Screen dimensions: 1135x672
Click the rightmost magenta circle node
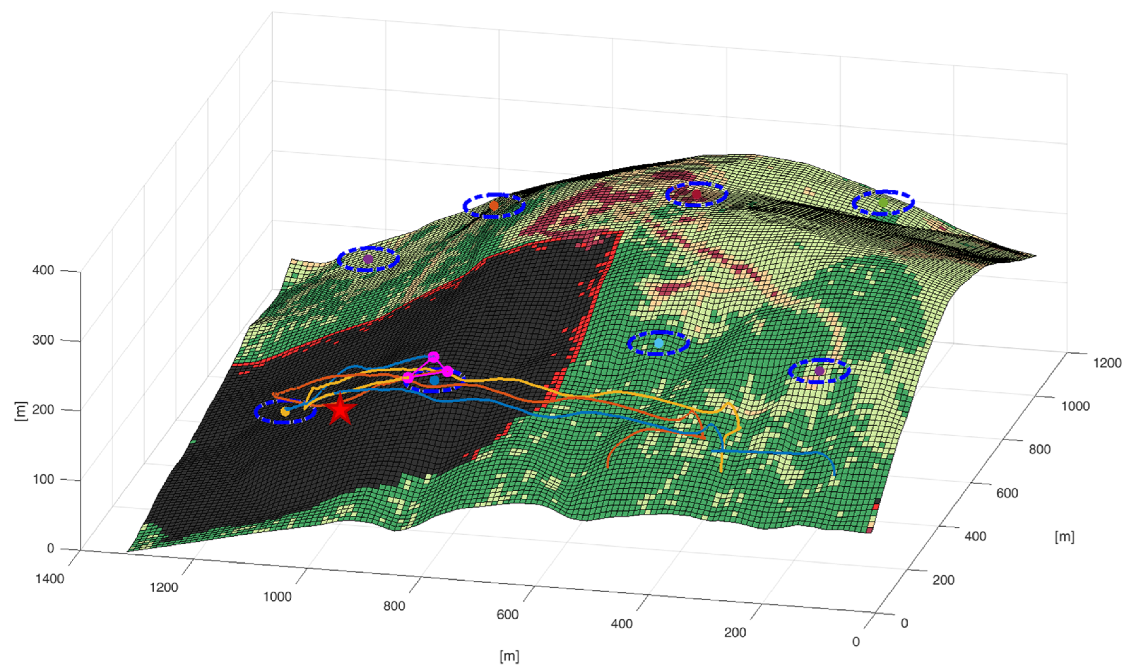[447, 371]
